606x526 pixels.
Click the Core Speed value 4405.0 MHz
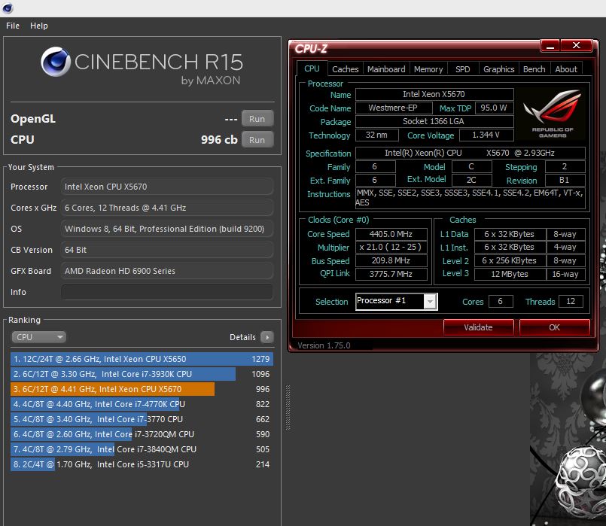pos(391,234)
